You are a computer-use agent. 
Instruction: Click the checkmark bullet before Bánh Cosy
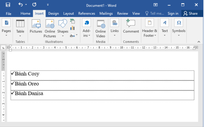[13, 73]
